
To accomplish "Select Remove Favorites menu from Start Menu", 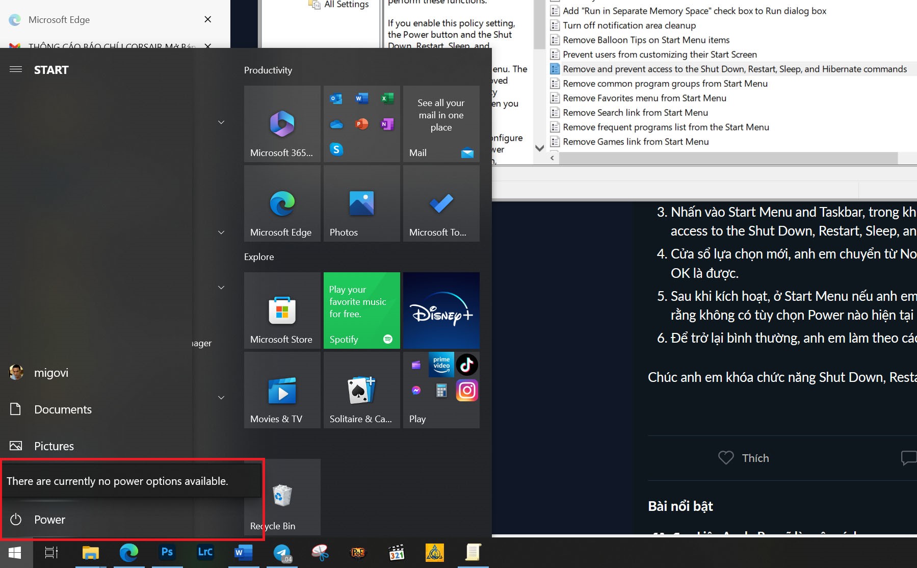I will tap(644, 98).
